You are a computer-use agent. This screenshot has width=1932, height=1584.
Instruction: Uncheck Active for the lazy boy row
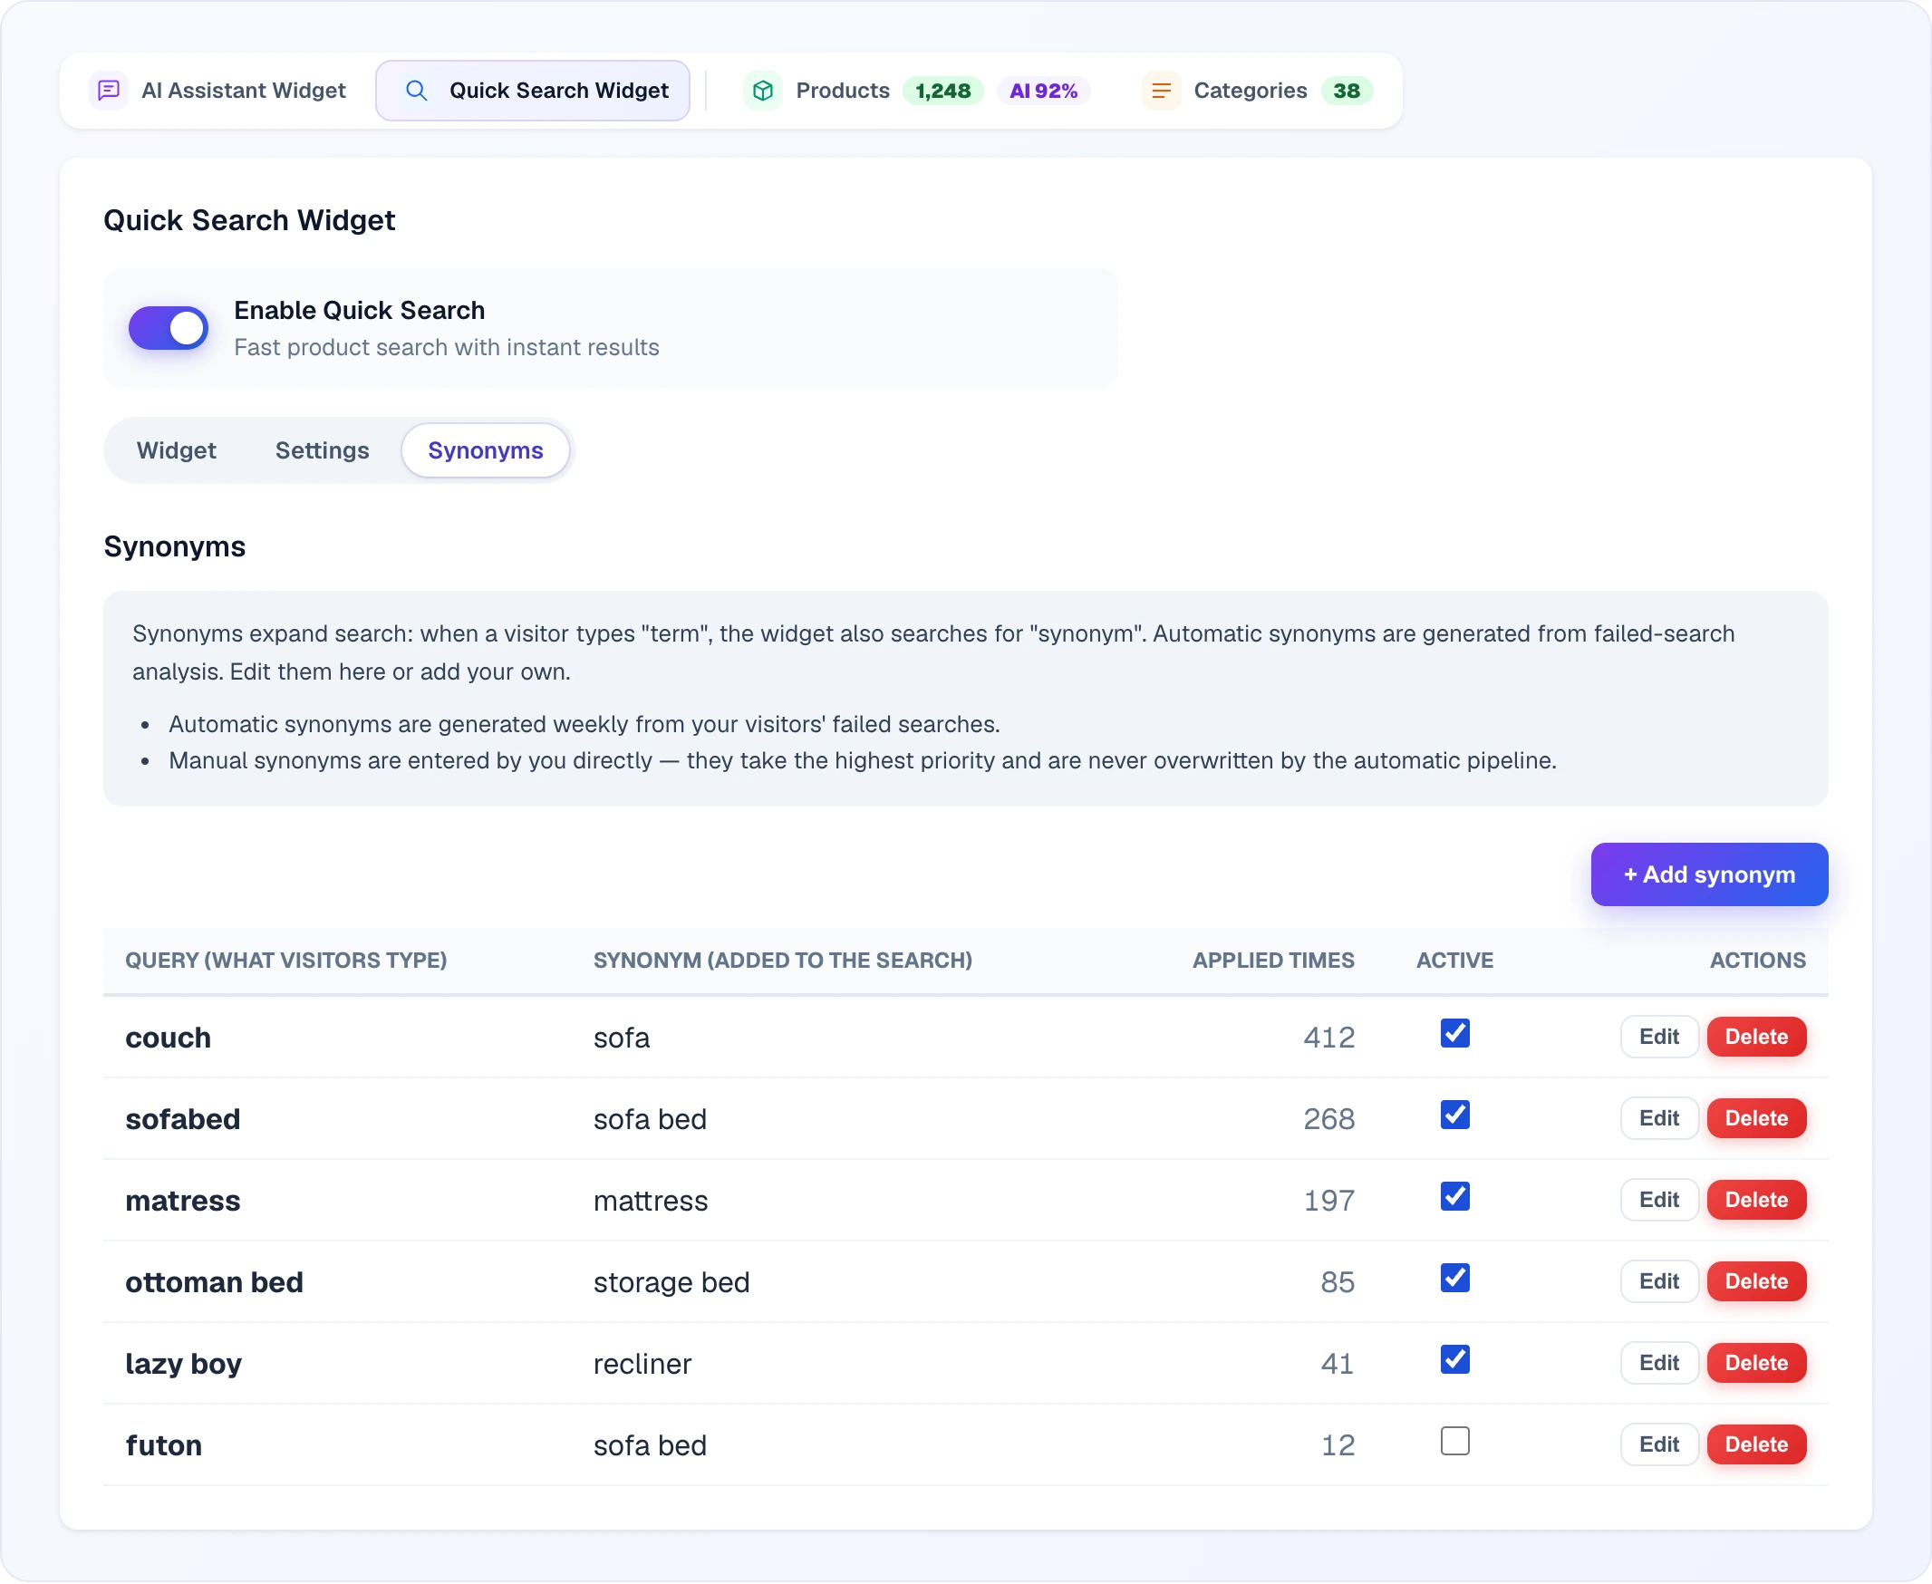point(1454,1359)
